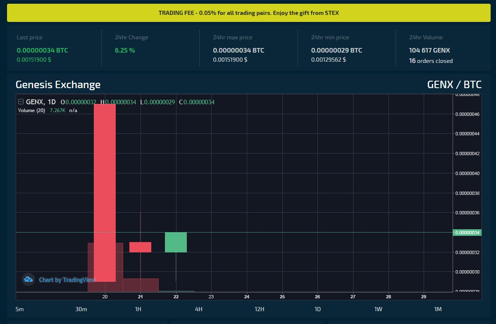Click the 7.267K volume value
The image size is (496, 324).
[x=57, y=110]
